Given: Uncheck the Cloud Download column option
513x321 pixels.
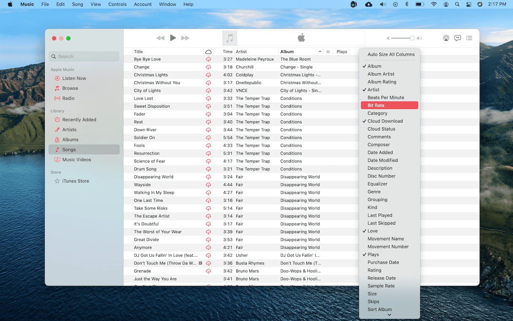Looking at the screenshot, I should click(x=385, y=121).
